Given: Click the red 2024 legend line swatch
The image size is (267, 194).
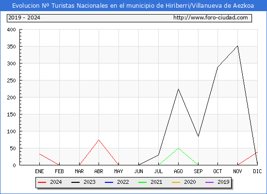Looking at the screenshot, I should pos(42,182).
